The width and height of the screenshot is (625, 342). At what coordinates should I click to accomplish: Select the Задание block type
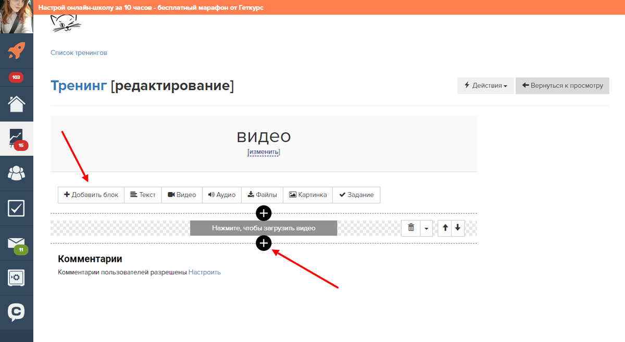(x=356, y=195)
